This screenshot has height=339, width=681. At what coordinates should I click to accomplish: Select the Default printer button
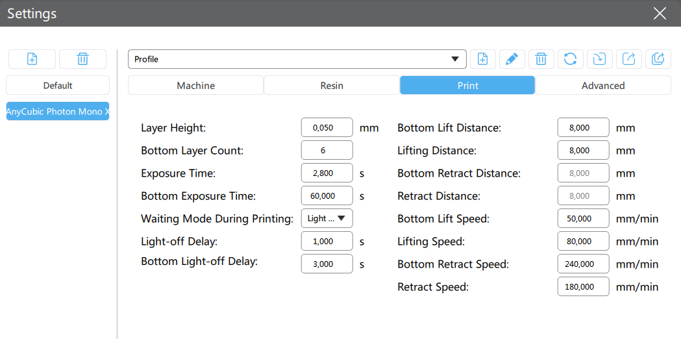tap(58, 85)
